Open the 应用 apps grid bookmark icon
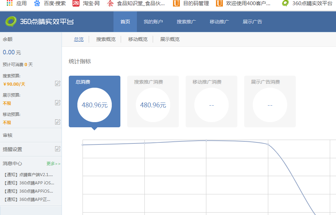 (x=9, y=3)
